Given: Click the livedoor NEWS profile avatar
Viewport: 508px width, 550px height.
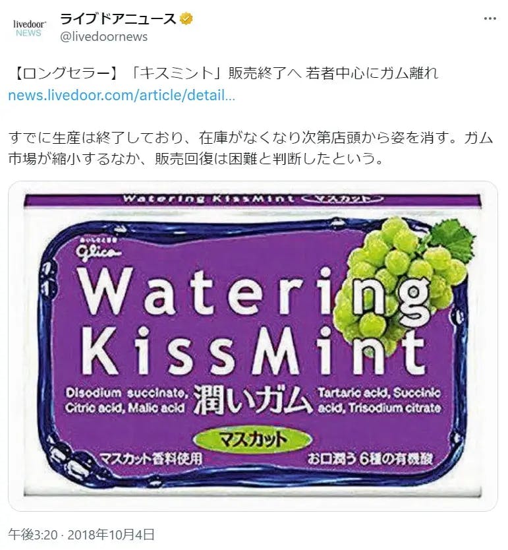Looking at the screenshot, I should pos(29,28).
